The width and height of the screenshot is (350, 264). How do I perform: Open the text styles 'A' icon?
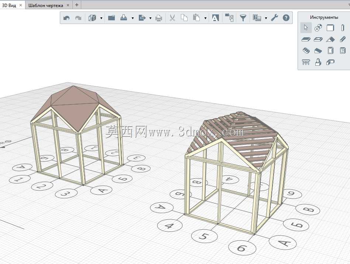(x=215, y=18)
